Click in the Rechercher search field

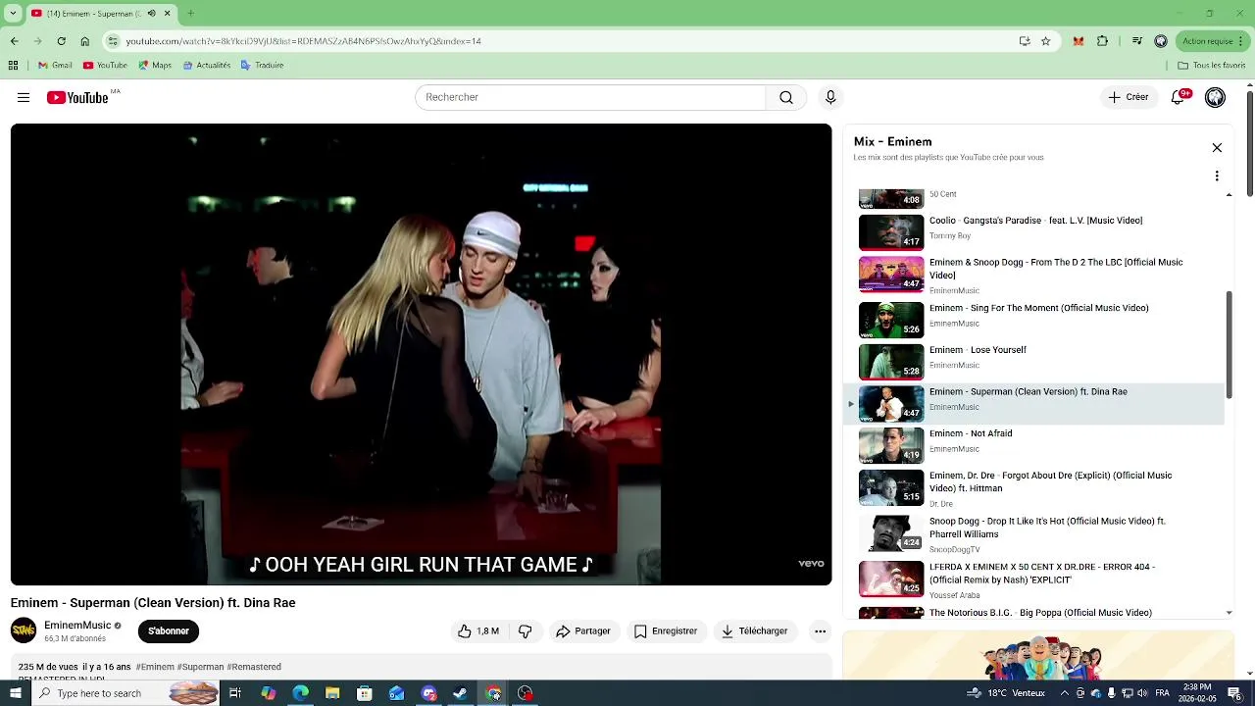(x=590, y=97)
